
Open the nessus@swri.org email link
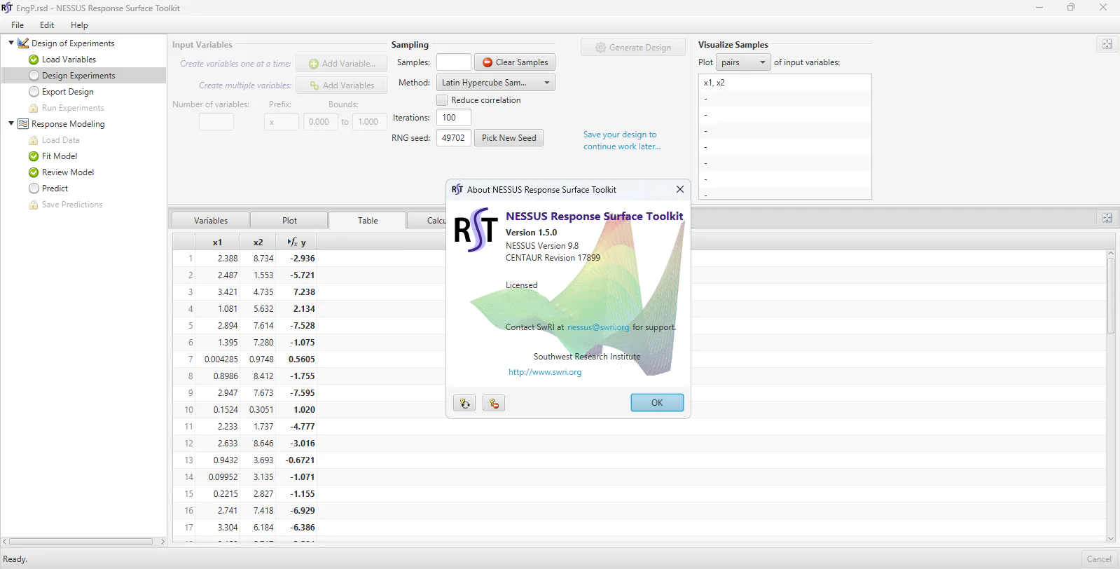coord(598,327)
